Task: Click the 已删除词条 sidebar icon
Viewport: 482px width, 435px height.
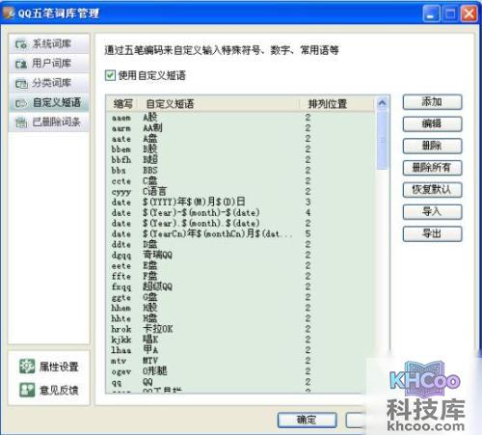Action: 21,122
